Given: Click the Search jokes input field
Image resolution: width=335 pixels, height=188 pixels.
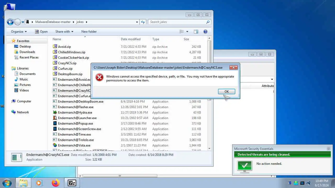Looking at the screenshot, I should [x=177, y=22].
